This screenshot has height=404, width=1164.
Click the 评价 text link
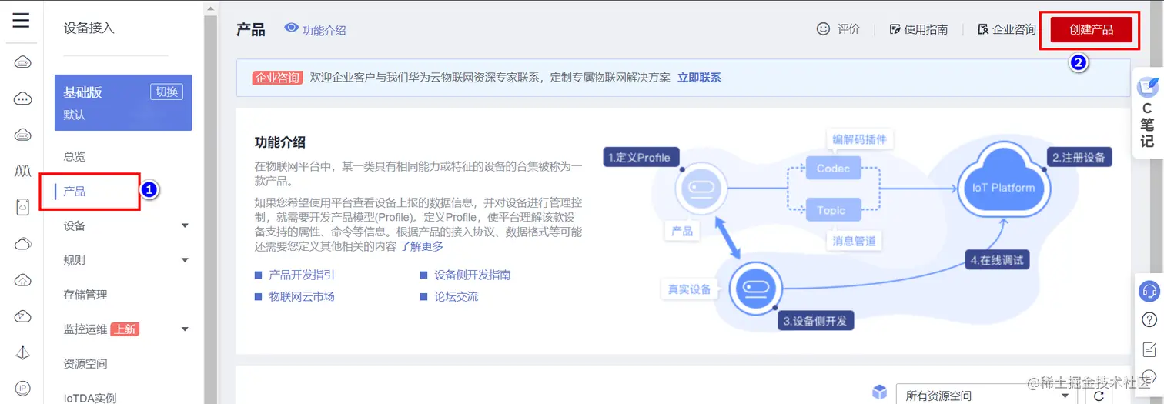click(x=848, y=29)
